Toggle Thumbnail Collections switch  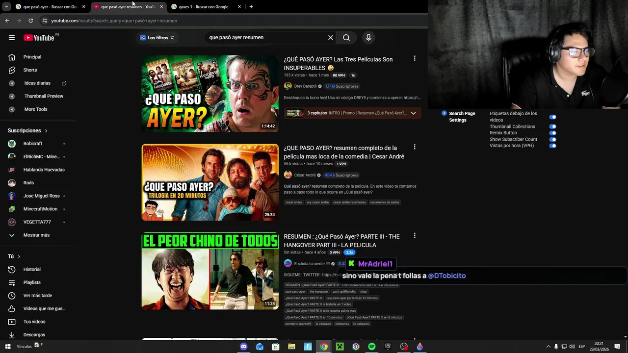[553, 126]
